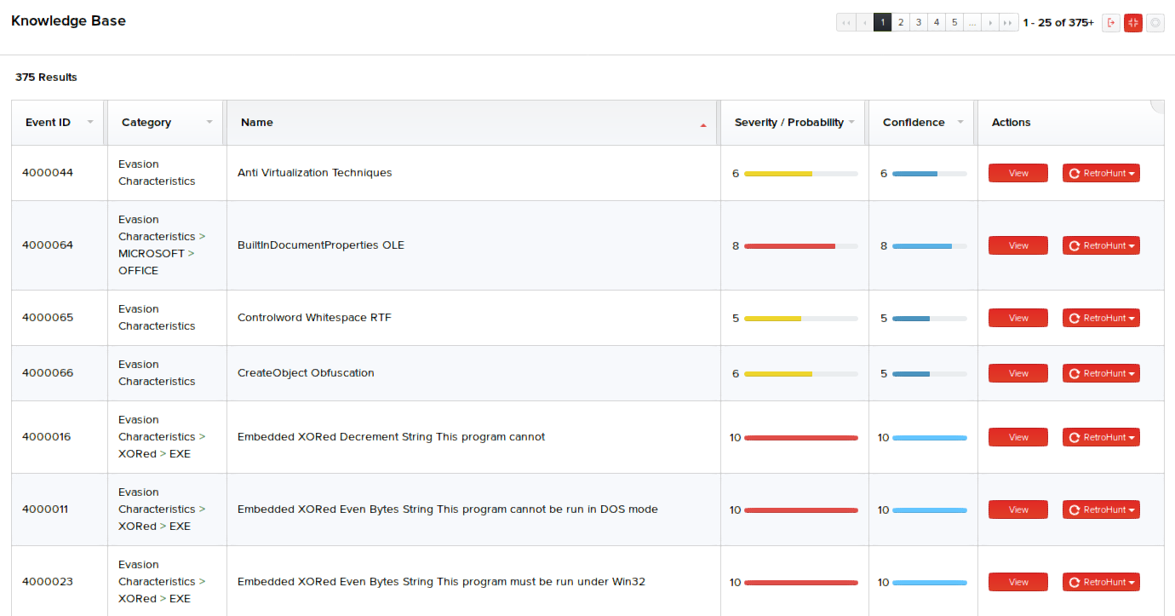
Task: Toggle the red compact view icon
Action: coord(1132,23)
